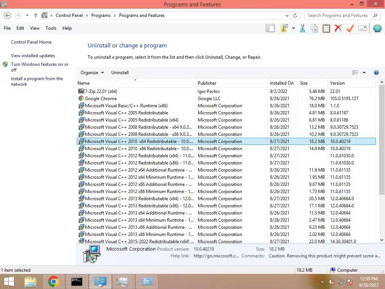Click the Uninstall button
The width and height of the screenshot is (385, 289).
(x=120, y=73)
